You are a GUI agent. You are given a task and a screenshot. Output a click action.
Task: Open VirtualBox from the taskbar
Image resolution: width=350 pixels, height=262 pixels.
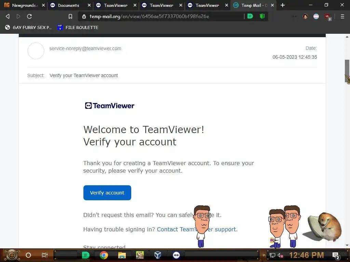(x=158, y=255)
